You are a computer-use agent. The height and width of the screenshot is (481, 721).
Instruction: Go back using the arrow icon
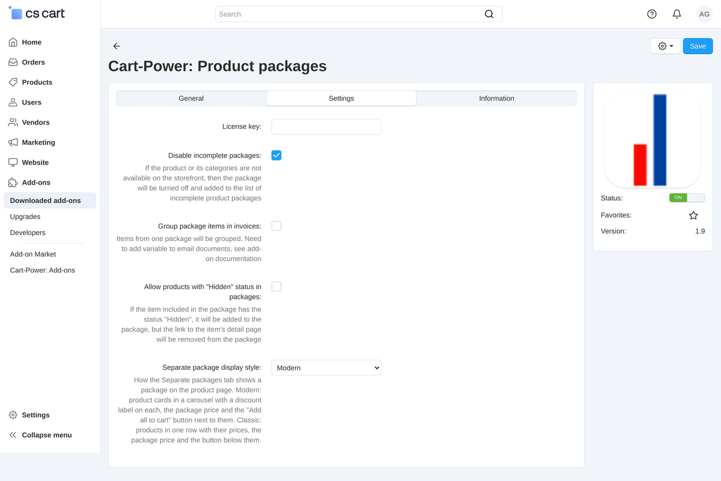click(x=117, y=46)
